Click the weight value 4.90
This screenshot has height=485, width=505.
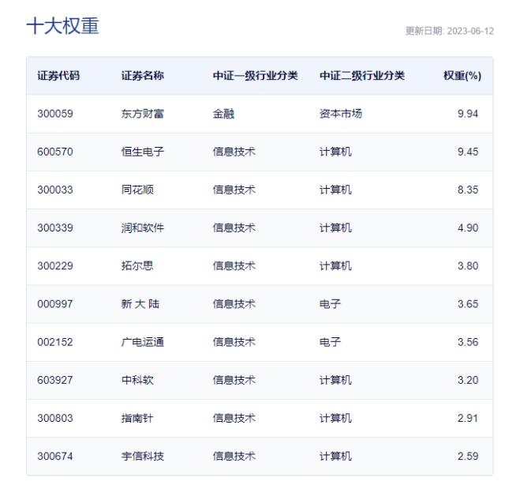point(468,228)
